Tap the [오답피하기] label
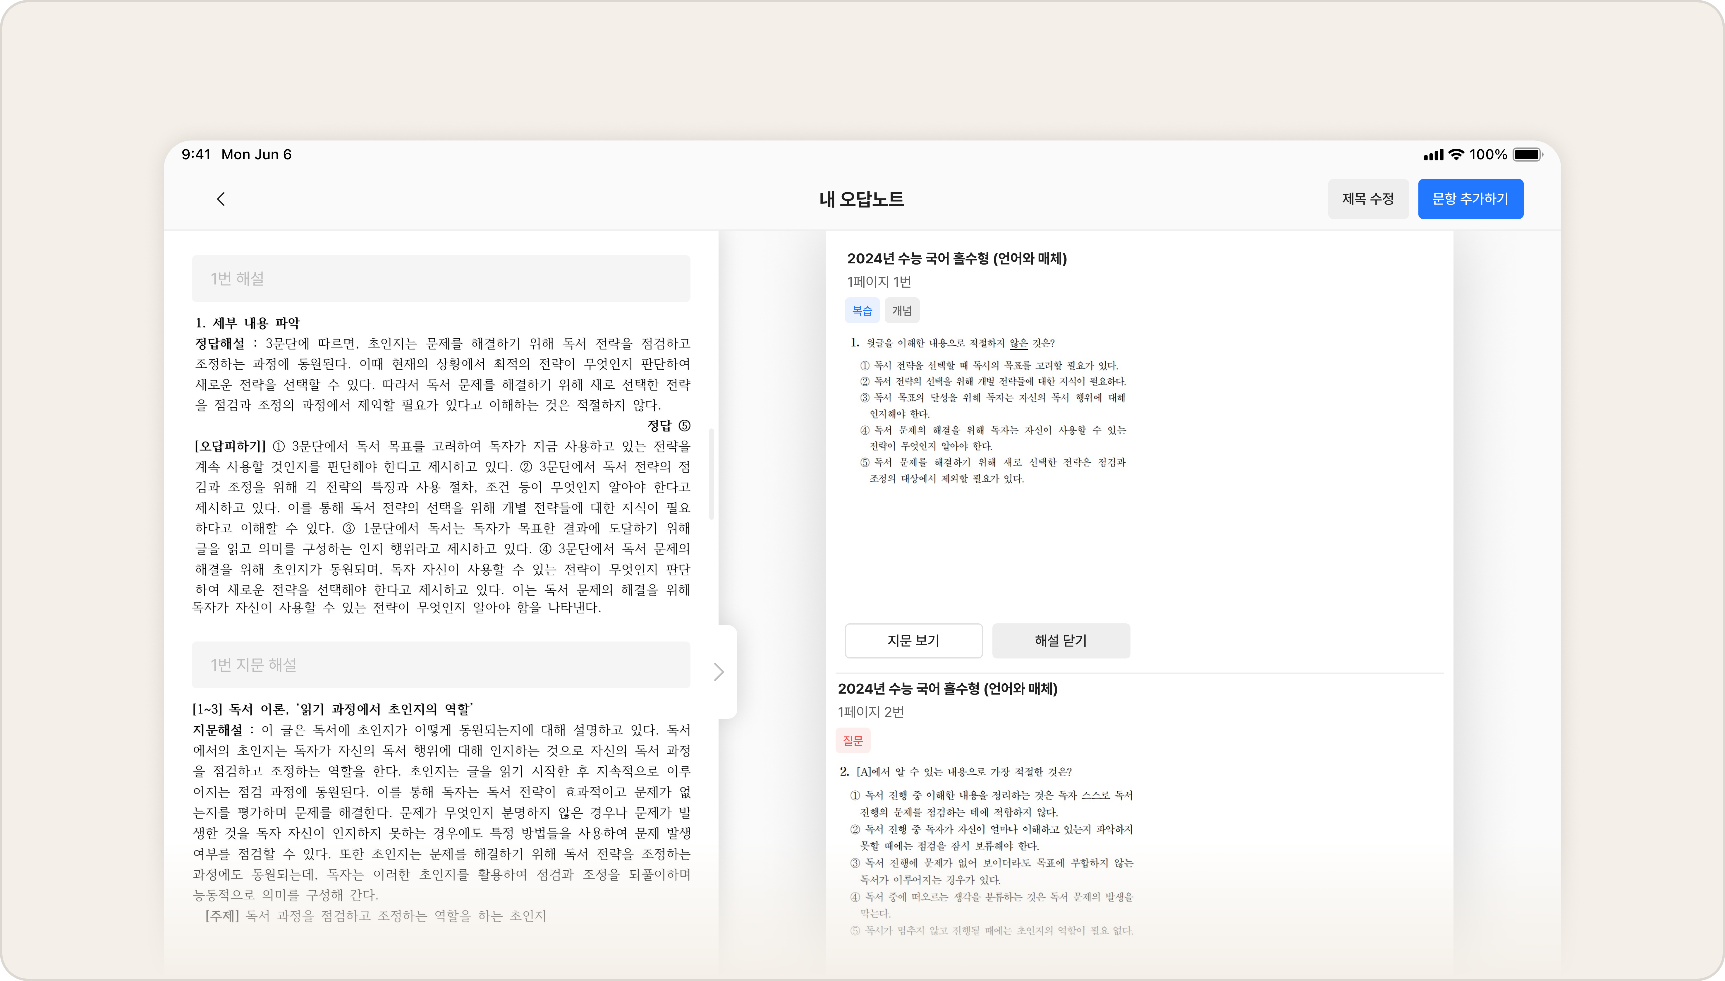 230,446
